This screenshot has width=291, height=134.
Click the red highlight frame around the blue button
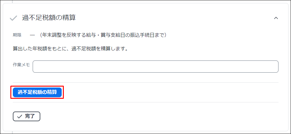click(x=37, y=86)
